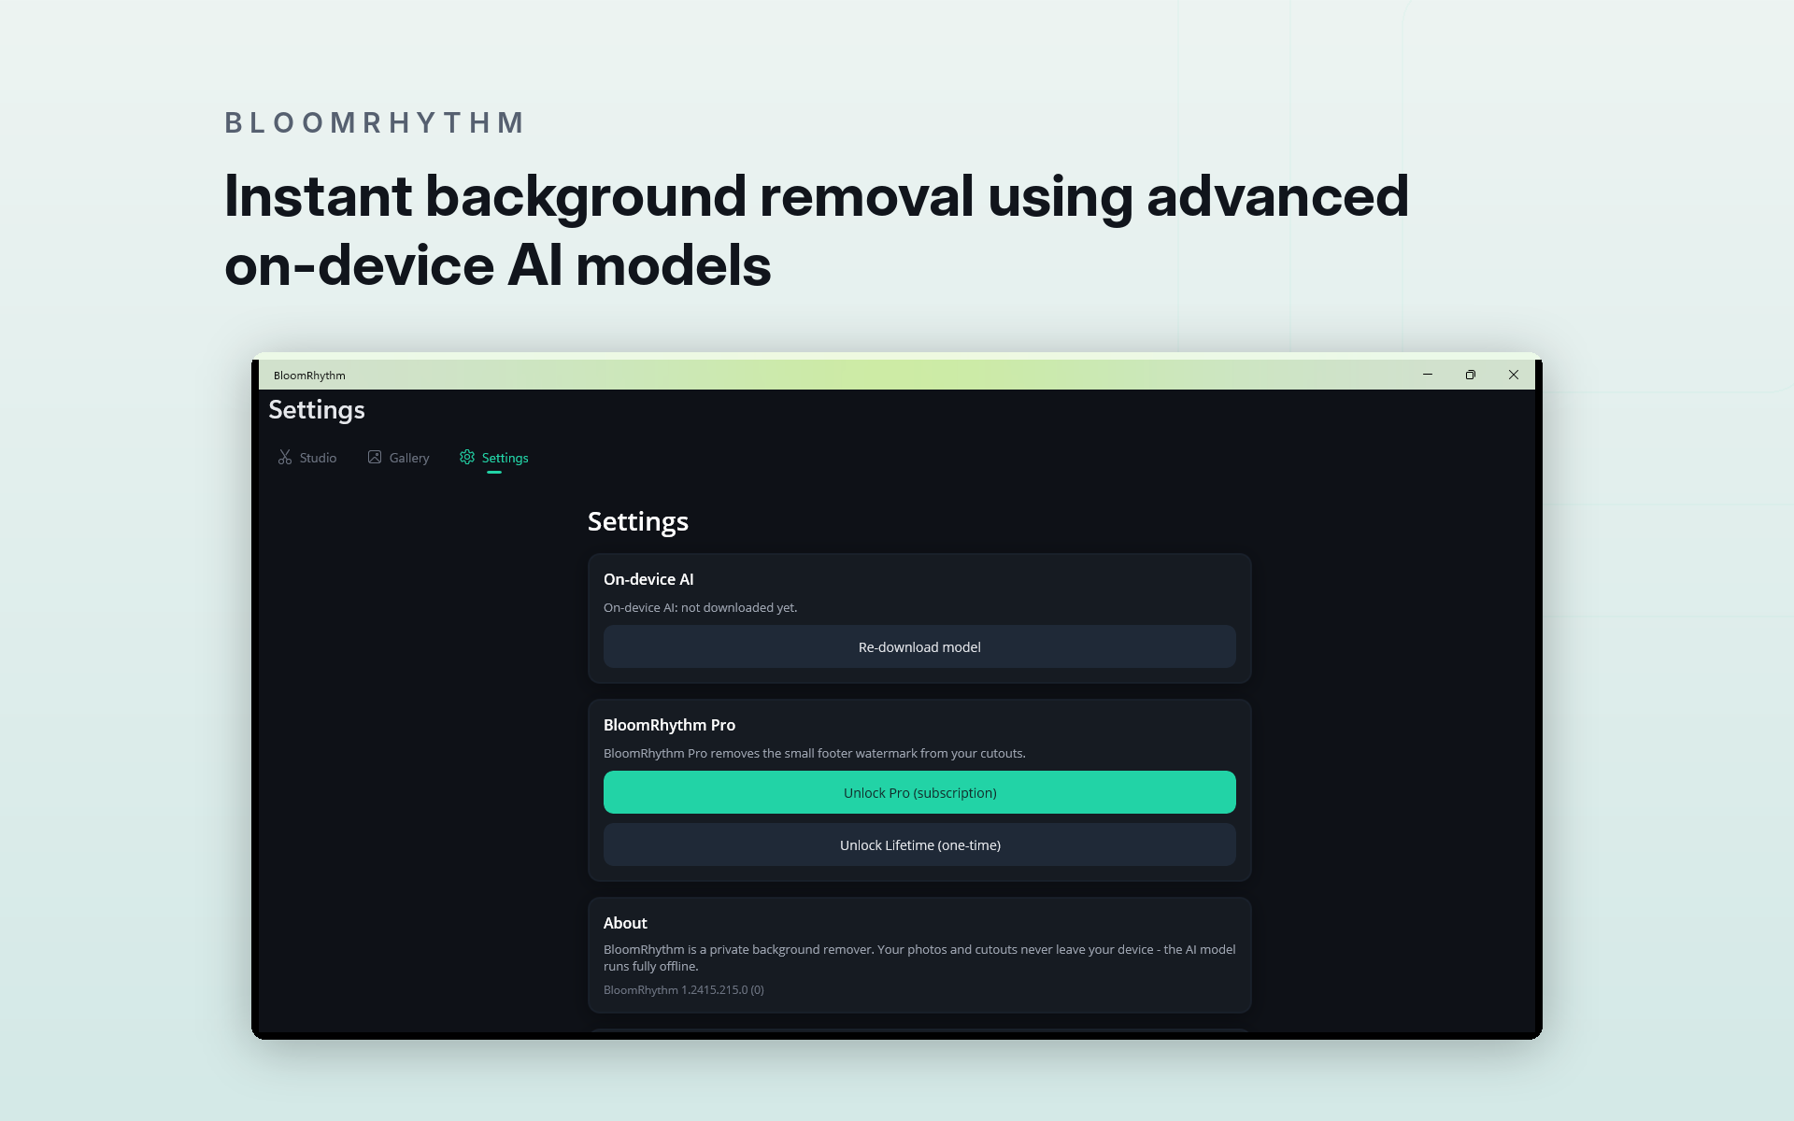Click the 'BloomRhythm Pro' section heading

point(669,725)
